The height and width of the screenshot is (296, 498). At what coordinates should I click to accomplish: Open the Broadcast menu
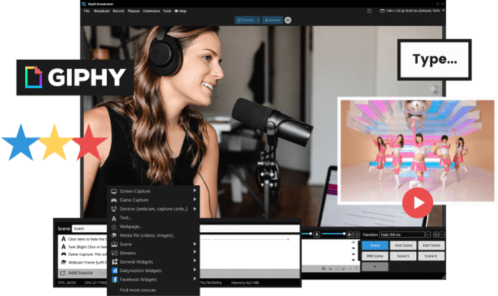click(102, 11)
